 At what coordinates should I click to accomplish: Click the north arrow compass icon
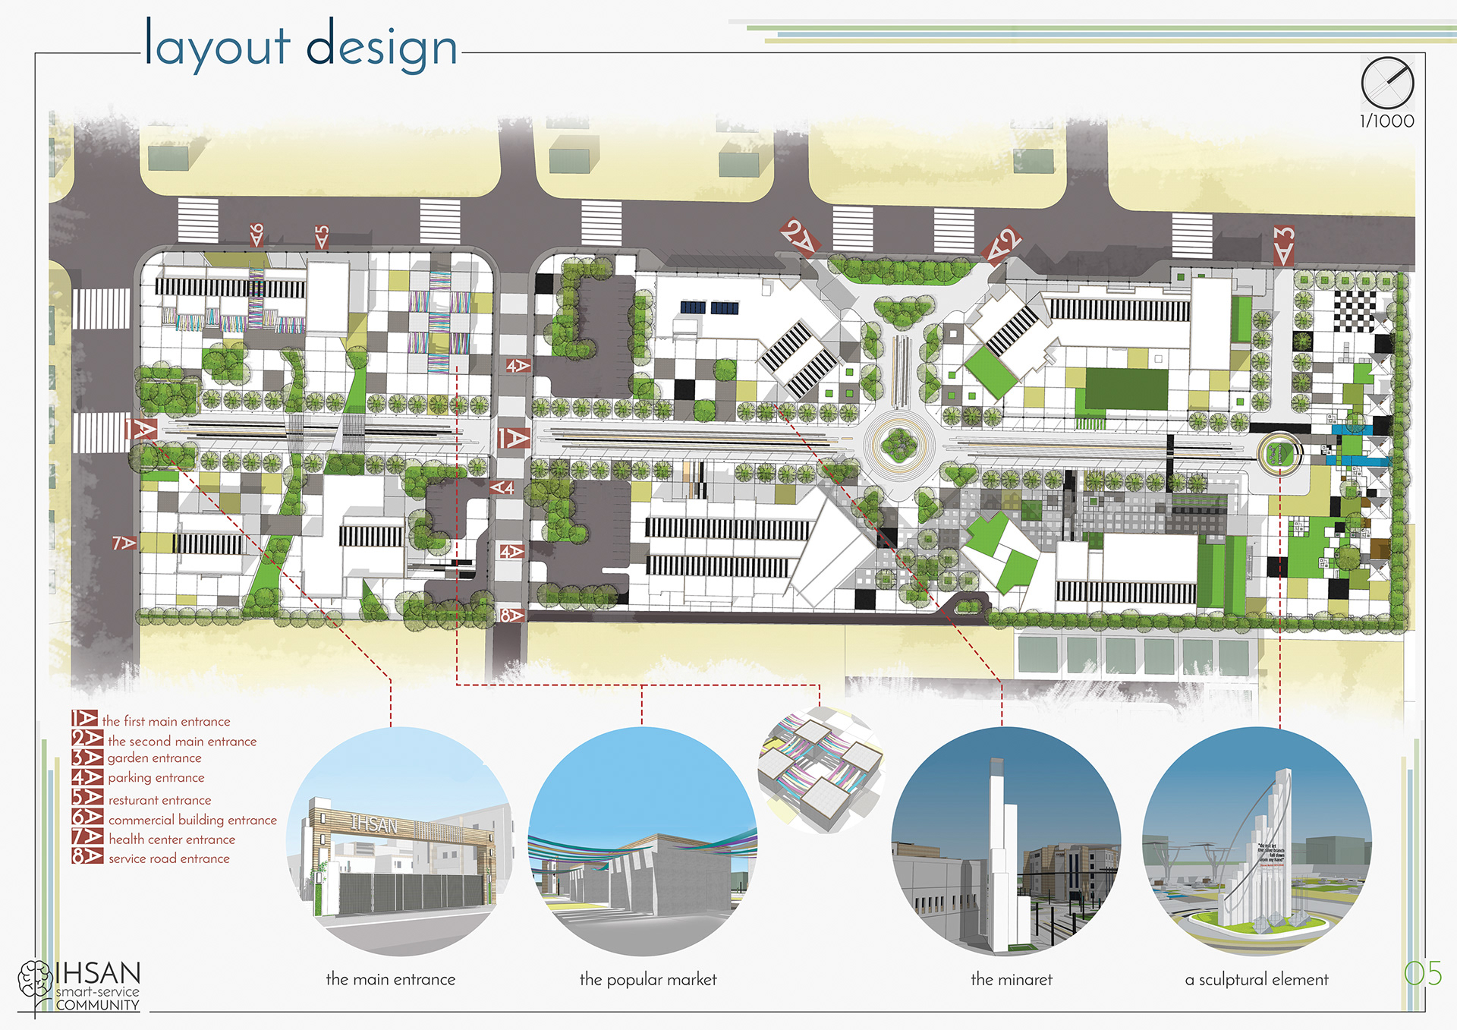[x=1387, y=83]
